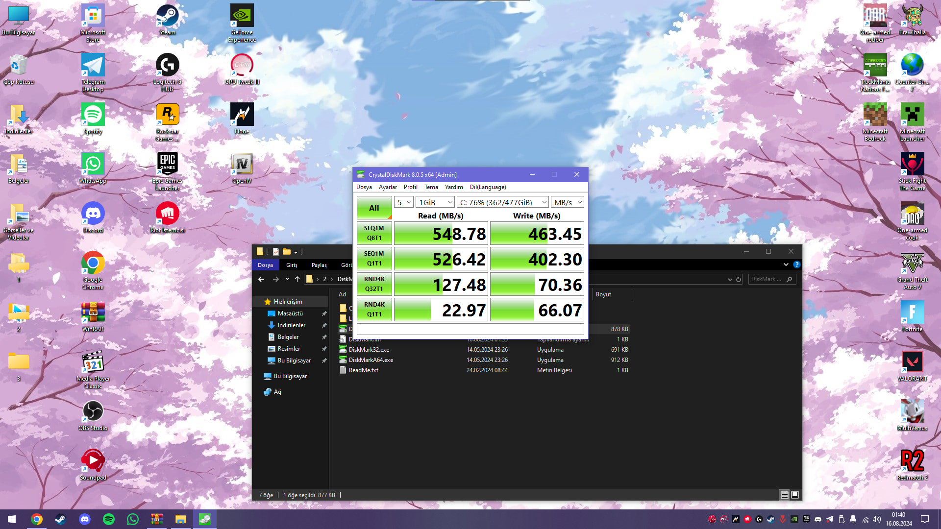Viewport: 941px width, 529px height.
Task: Open the Steam desktop shortcut
Action: pos(167,20)
